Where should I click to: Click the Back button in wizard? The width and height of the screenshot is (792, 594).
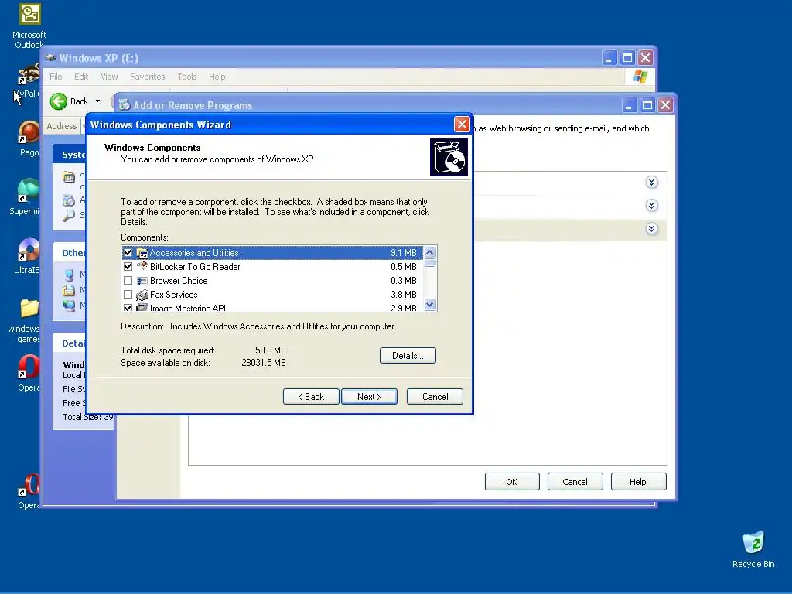311,397
